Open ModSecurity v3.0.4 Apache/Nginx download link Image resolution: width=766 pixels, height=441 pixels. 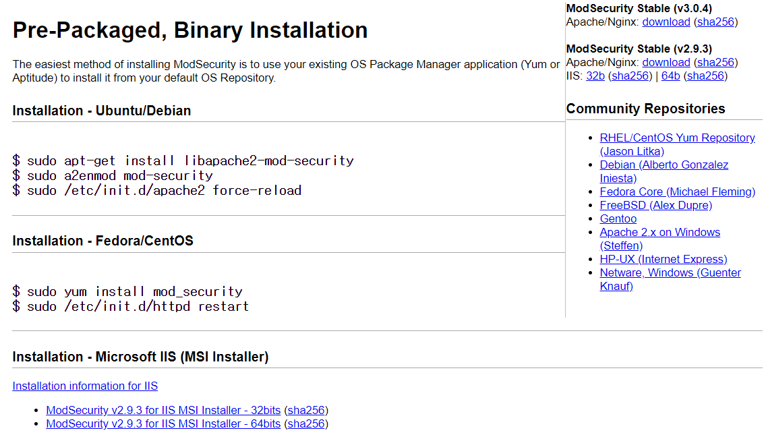click(x=666, y=22)
